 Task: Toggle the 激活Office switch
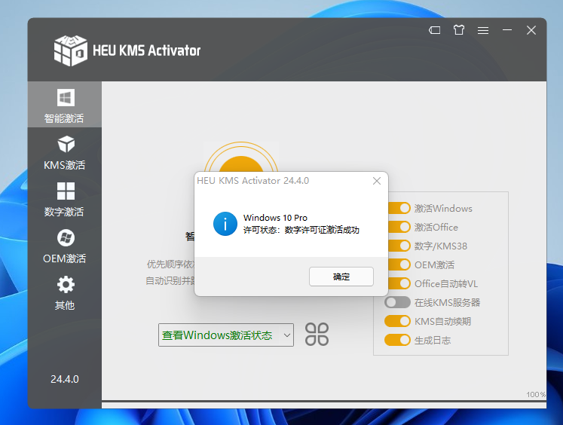pos(399,228)
